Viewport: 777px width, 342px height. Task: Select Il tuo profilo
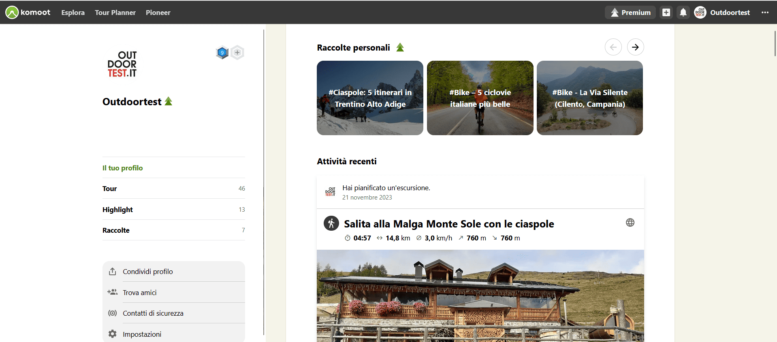(122, 168)
